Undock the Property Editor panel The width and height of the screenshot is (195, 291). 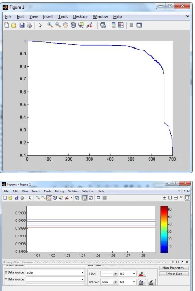coord(182,262)
